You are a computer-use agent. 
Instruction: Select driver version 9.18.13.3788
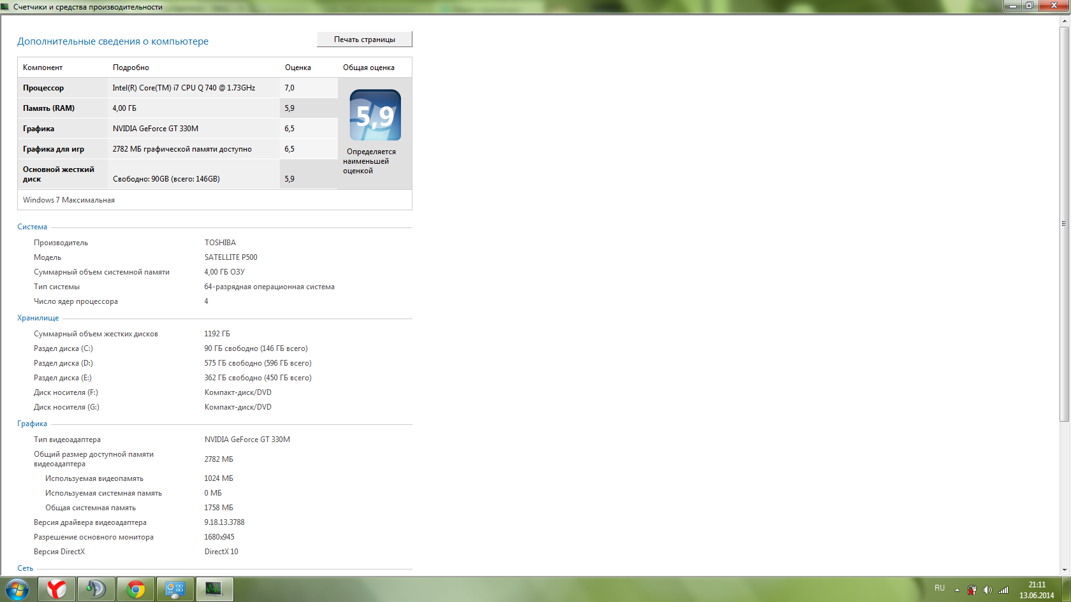224,522
